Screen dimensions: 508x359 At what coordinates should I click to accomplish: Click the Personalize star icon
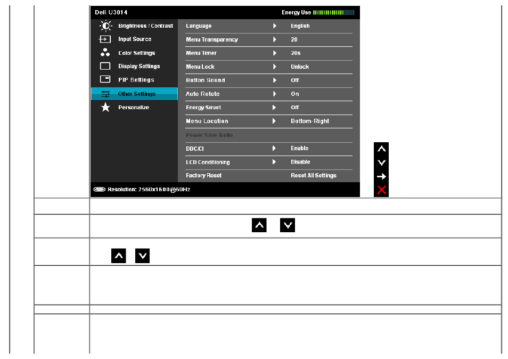[105, 107]
